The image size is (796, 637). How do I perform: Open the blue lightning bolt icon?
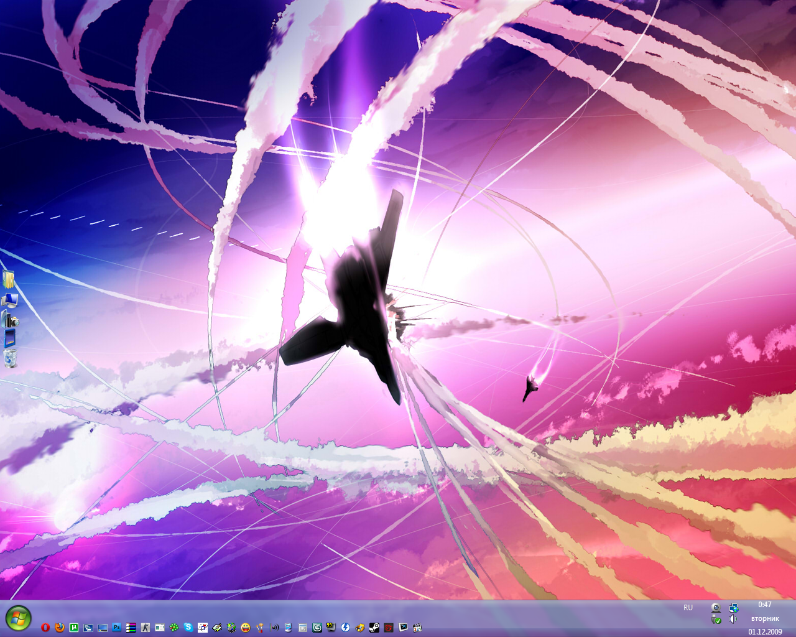(x=345, y=628)
